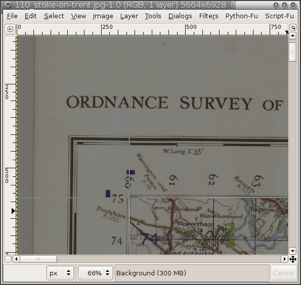The width and height of the screenshot is (301, 285).
Task: Open the Tools menu
Action: tap(153, 16)
